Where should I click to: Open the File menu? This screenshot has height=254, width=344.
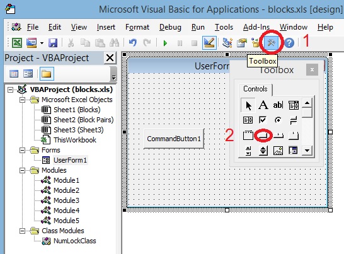coord(33,27)
